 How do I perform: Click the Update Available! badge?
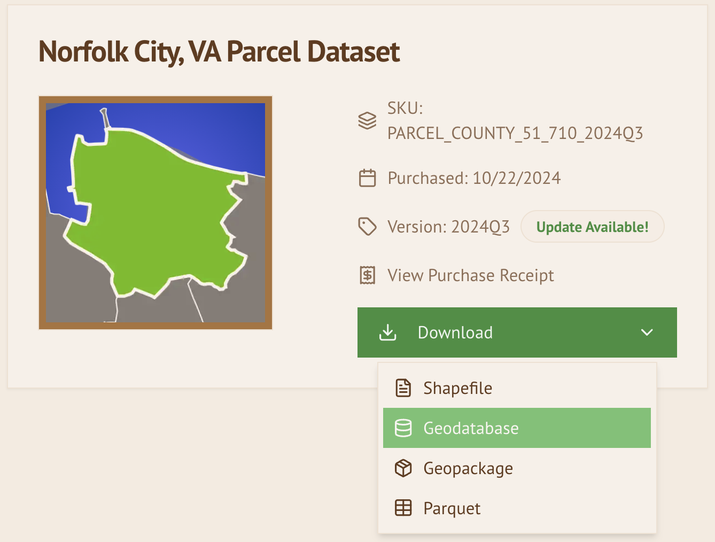click(x=592, y=227)
